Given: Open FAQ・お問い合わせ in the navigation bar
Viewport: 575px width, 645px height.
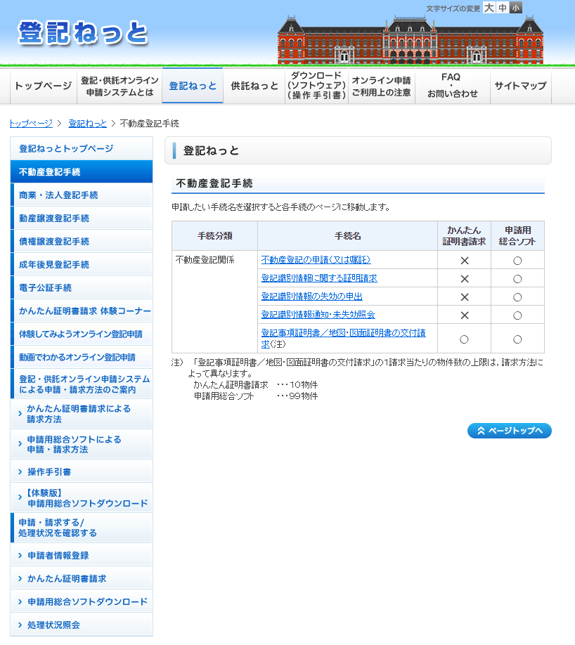Looking at the screenshot, I should click(452, 86).
